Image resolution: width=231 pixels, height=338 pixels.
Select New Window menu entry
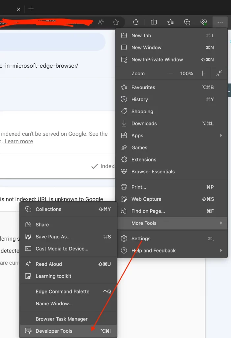tap(171, 48)
